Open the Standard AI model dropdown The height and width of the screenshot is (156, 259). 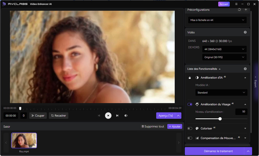coord(221,92)
